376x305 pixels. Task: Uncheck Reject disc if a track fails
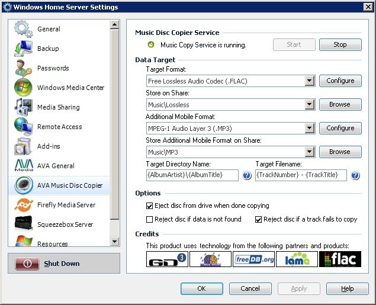258,219
